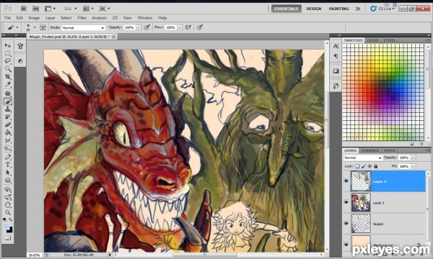Open the Image menu
433x259 pixels.
point(34,18)
